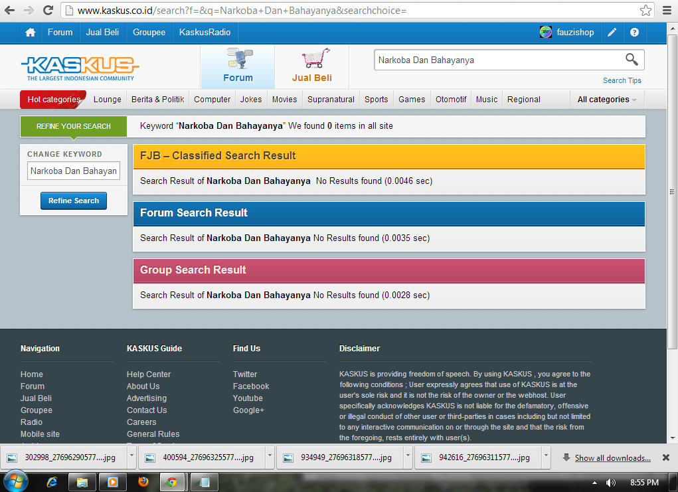Open Firefox from the taskbar
678x492 pixels.
tap(143, 481)
